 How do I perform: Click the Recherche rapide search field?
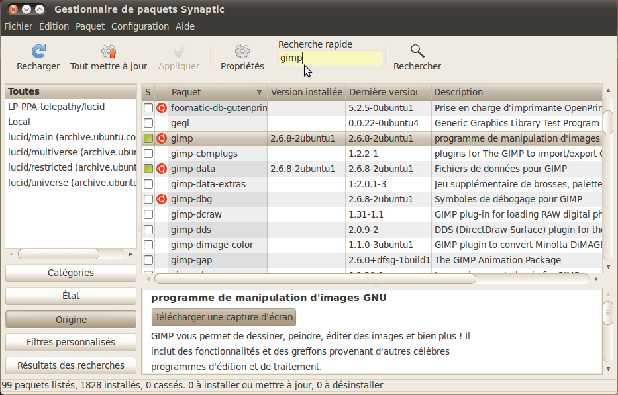click(329, 58)
